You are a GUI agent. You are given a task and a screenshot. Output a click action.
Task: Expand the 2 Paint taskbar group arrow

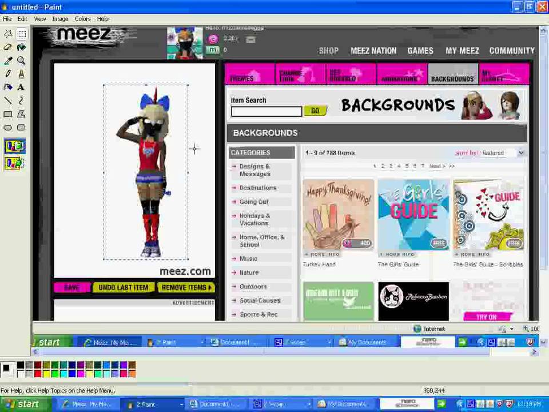tap(181, 405)
